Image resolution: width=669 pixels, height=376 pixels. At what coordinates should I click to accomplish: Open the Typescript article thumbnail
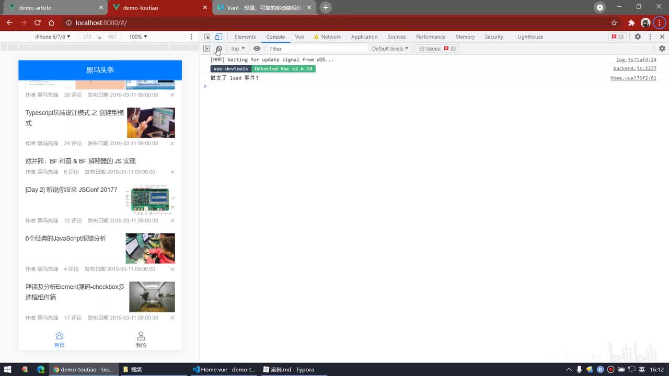click(x=151, y=123)
